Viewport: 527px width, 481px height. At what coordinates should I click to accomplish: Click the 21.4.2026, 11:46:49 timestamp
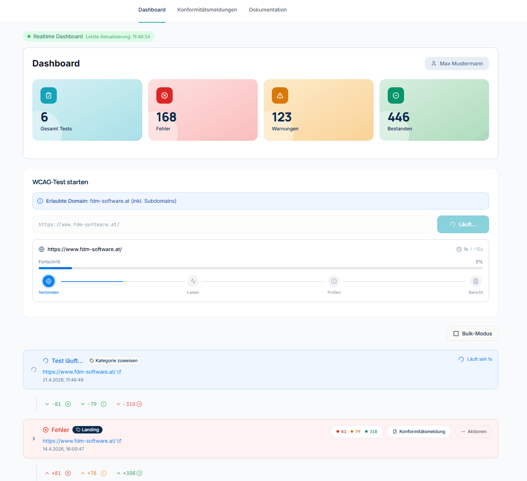tap(63, 380)
